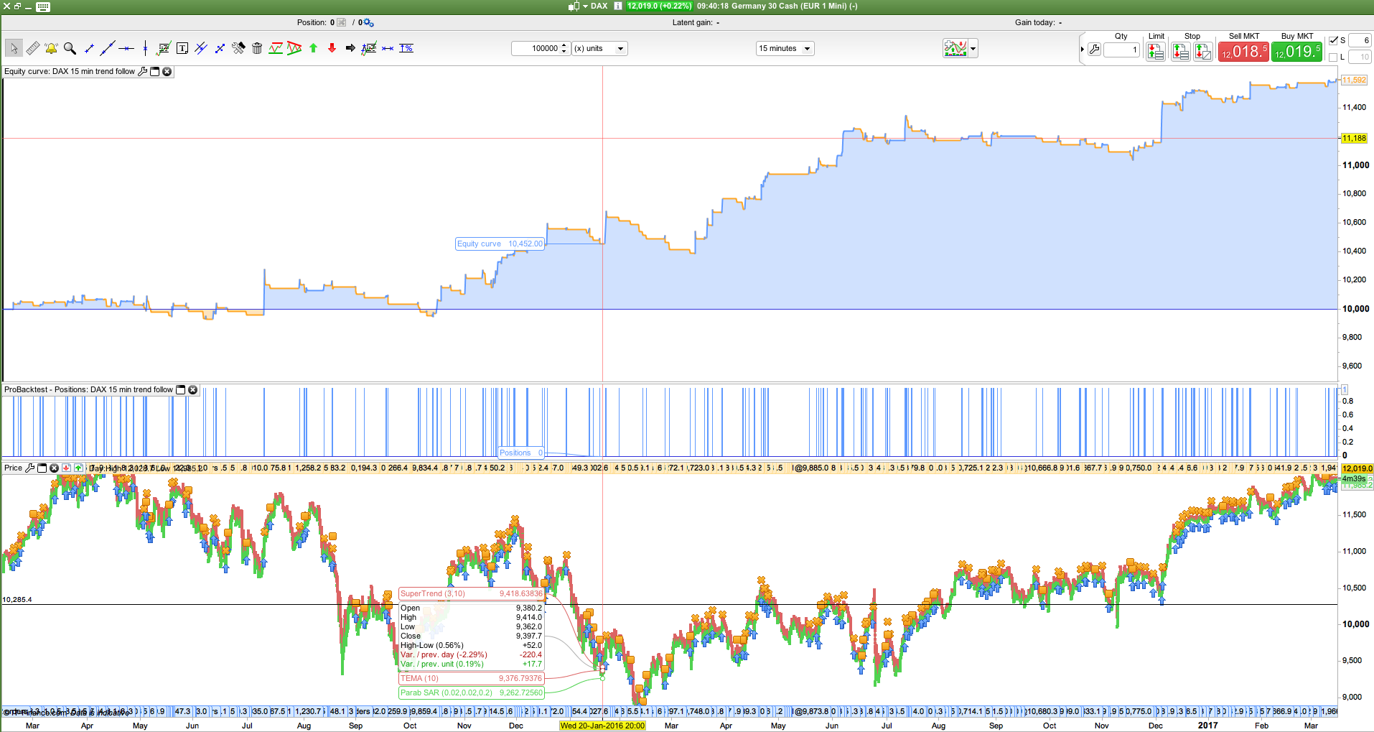The image size is (1374, 732).
Task: Select the vertical line drawing tool
Action: [x=145, y=48]
